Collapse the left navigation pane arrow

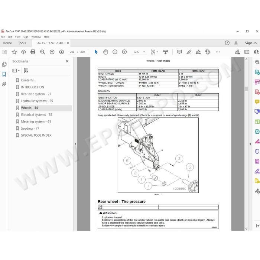(x=75, y=144)
